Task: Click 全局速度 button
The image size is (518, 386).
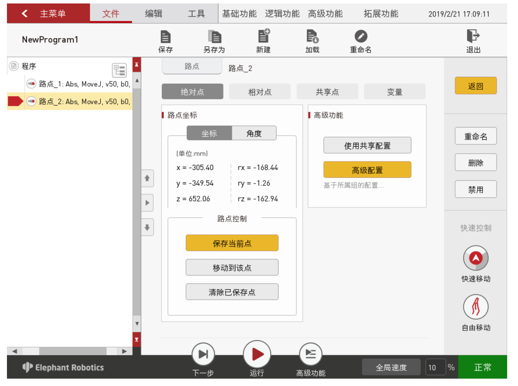Action: [391, 367]
